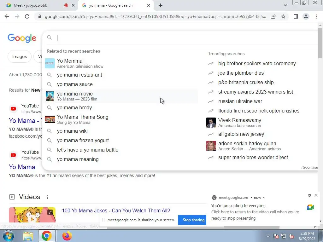Click the address bar URL
This screenshot has width=323, height=242.
click(x=155, y=16)
